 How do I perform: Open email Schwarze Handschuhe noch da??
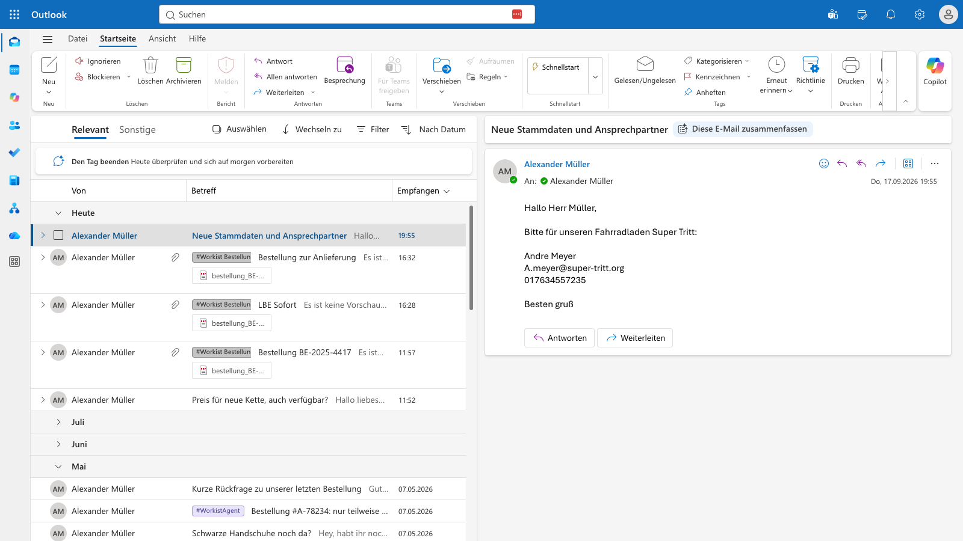coord(249,533)
